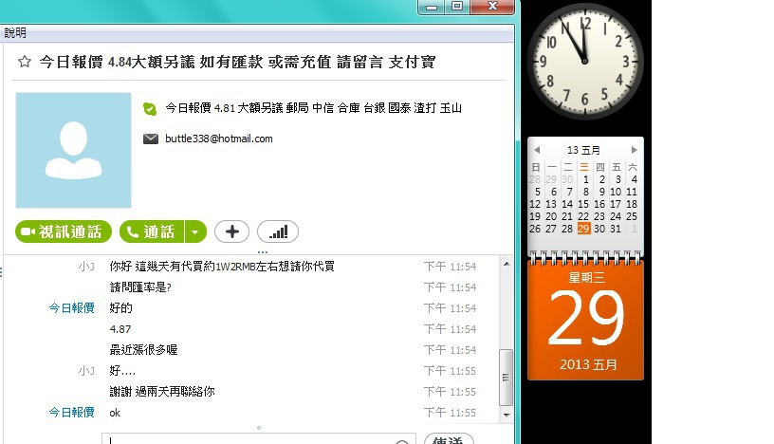Select day 15 in the calendar gadget

click(x=583, y=204)
